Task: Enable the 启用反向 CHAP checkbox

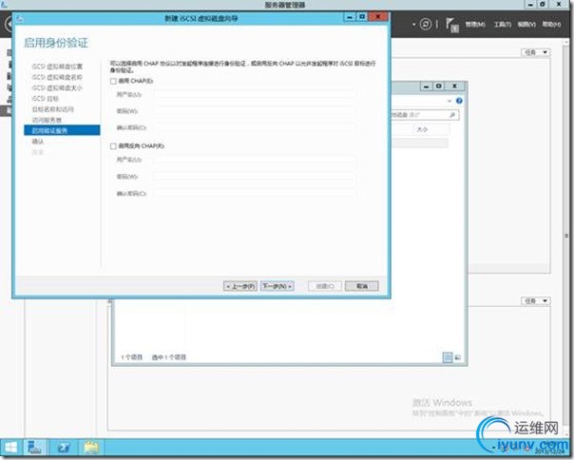Action: point(113,146)
